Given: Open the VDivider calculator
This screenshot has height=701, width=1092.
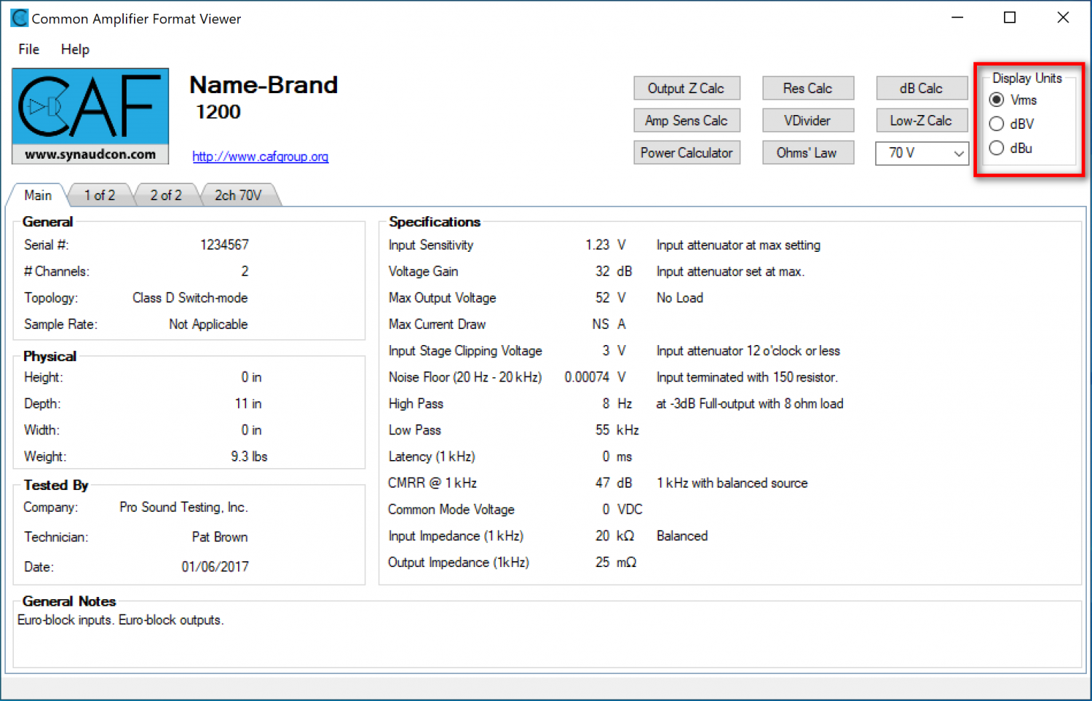Looking at the screenshot, I should click(807, 121).
